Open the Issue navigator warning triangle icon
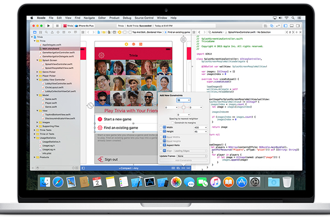This screenshot has width=330, height=220. pyautogui.click(x=52, y=32)
